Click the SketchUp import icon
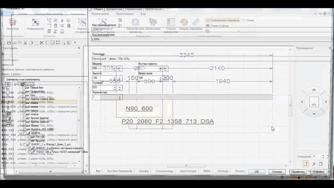Image resolution: width=334 pixels, height=188 pixels. (x=13, y=22)
